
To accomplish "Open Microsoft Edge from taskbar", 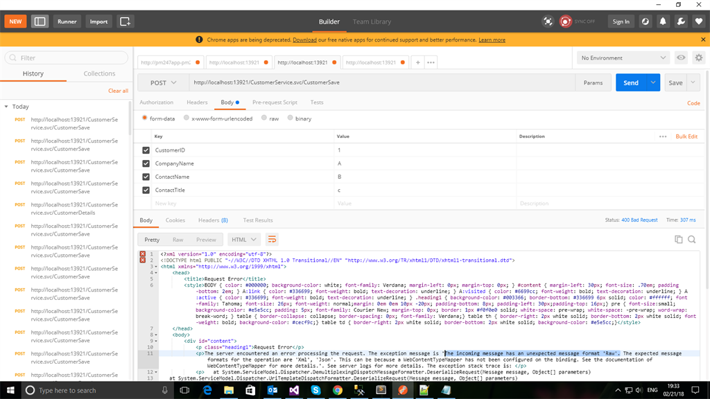I will (x=207, y=390).
